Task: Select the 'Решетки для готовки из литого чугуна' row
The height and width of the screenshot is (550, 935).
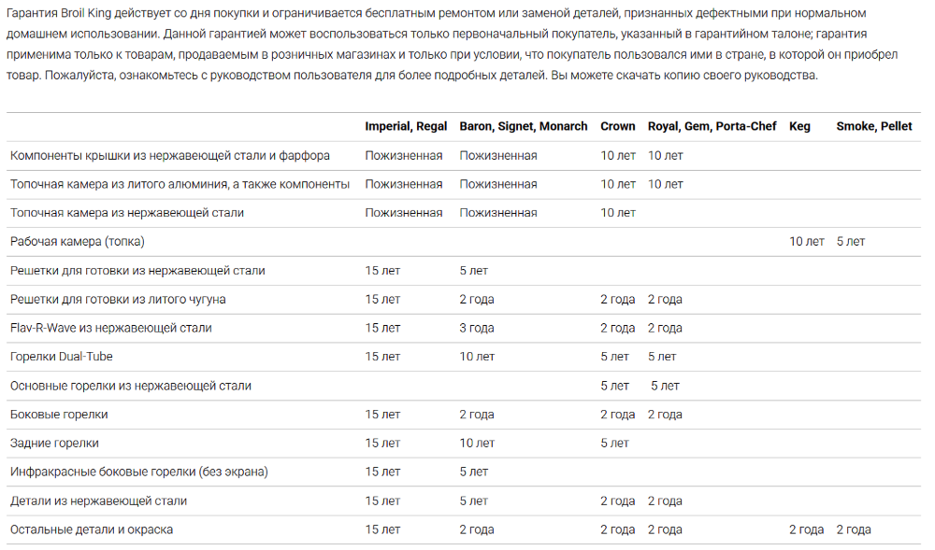Action: tap(118, 300)
